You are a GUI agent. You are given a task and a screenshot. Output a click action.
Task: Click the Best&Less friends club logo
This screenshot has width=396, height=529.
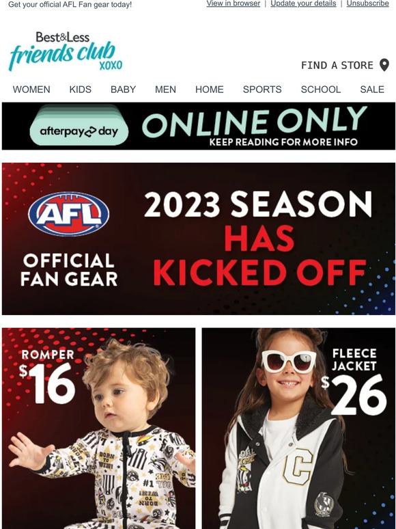point(66,51)
